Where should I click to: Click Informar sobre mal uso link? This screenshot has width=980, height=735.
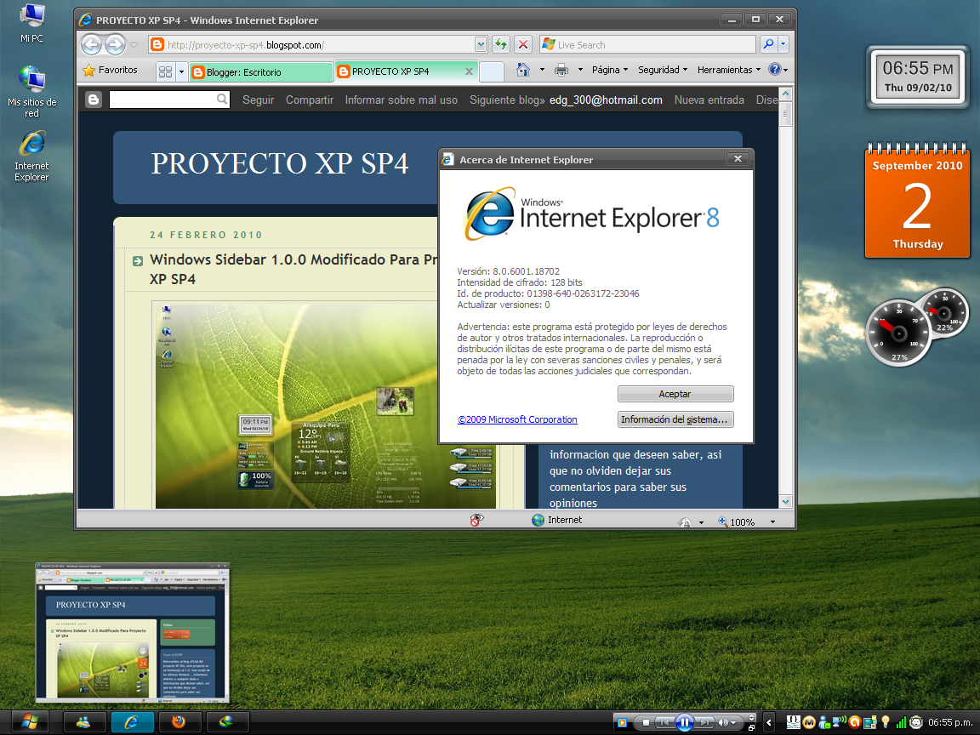pyautogui.click(x=402, y=100)
